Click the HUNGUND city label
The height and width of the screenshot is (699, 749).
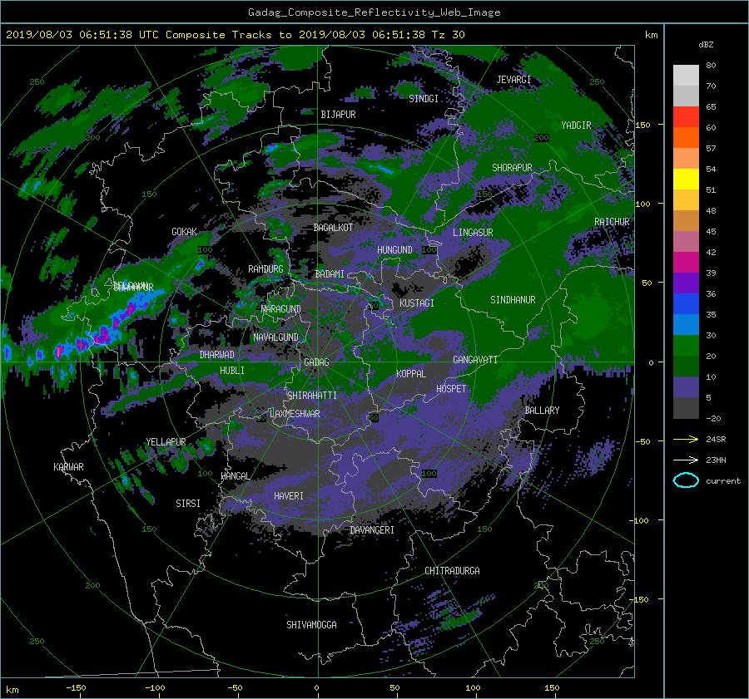point(394,250)
